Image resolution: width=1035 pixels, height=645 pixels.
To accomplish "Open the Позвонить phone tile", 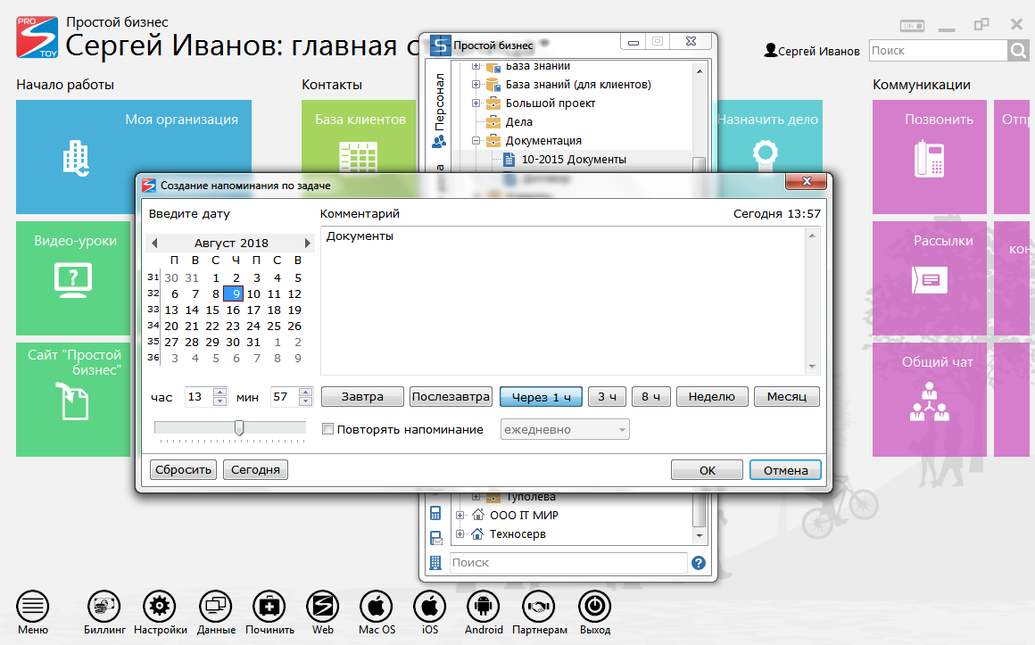I will pyautogui.click(x=930, y=156).
